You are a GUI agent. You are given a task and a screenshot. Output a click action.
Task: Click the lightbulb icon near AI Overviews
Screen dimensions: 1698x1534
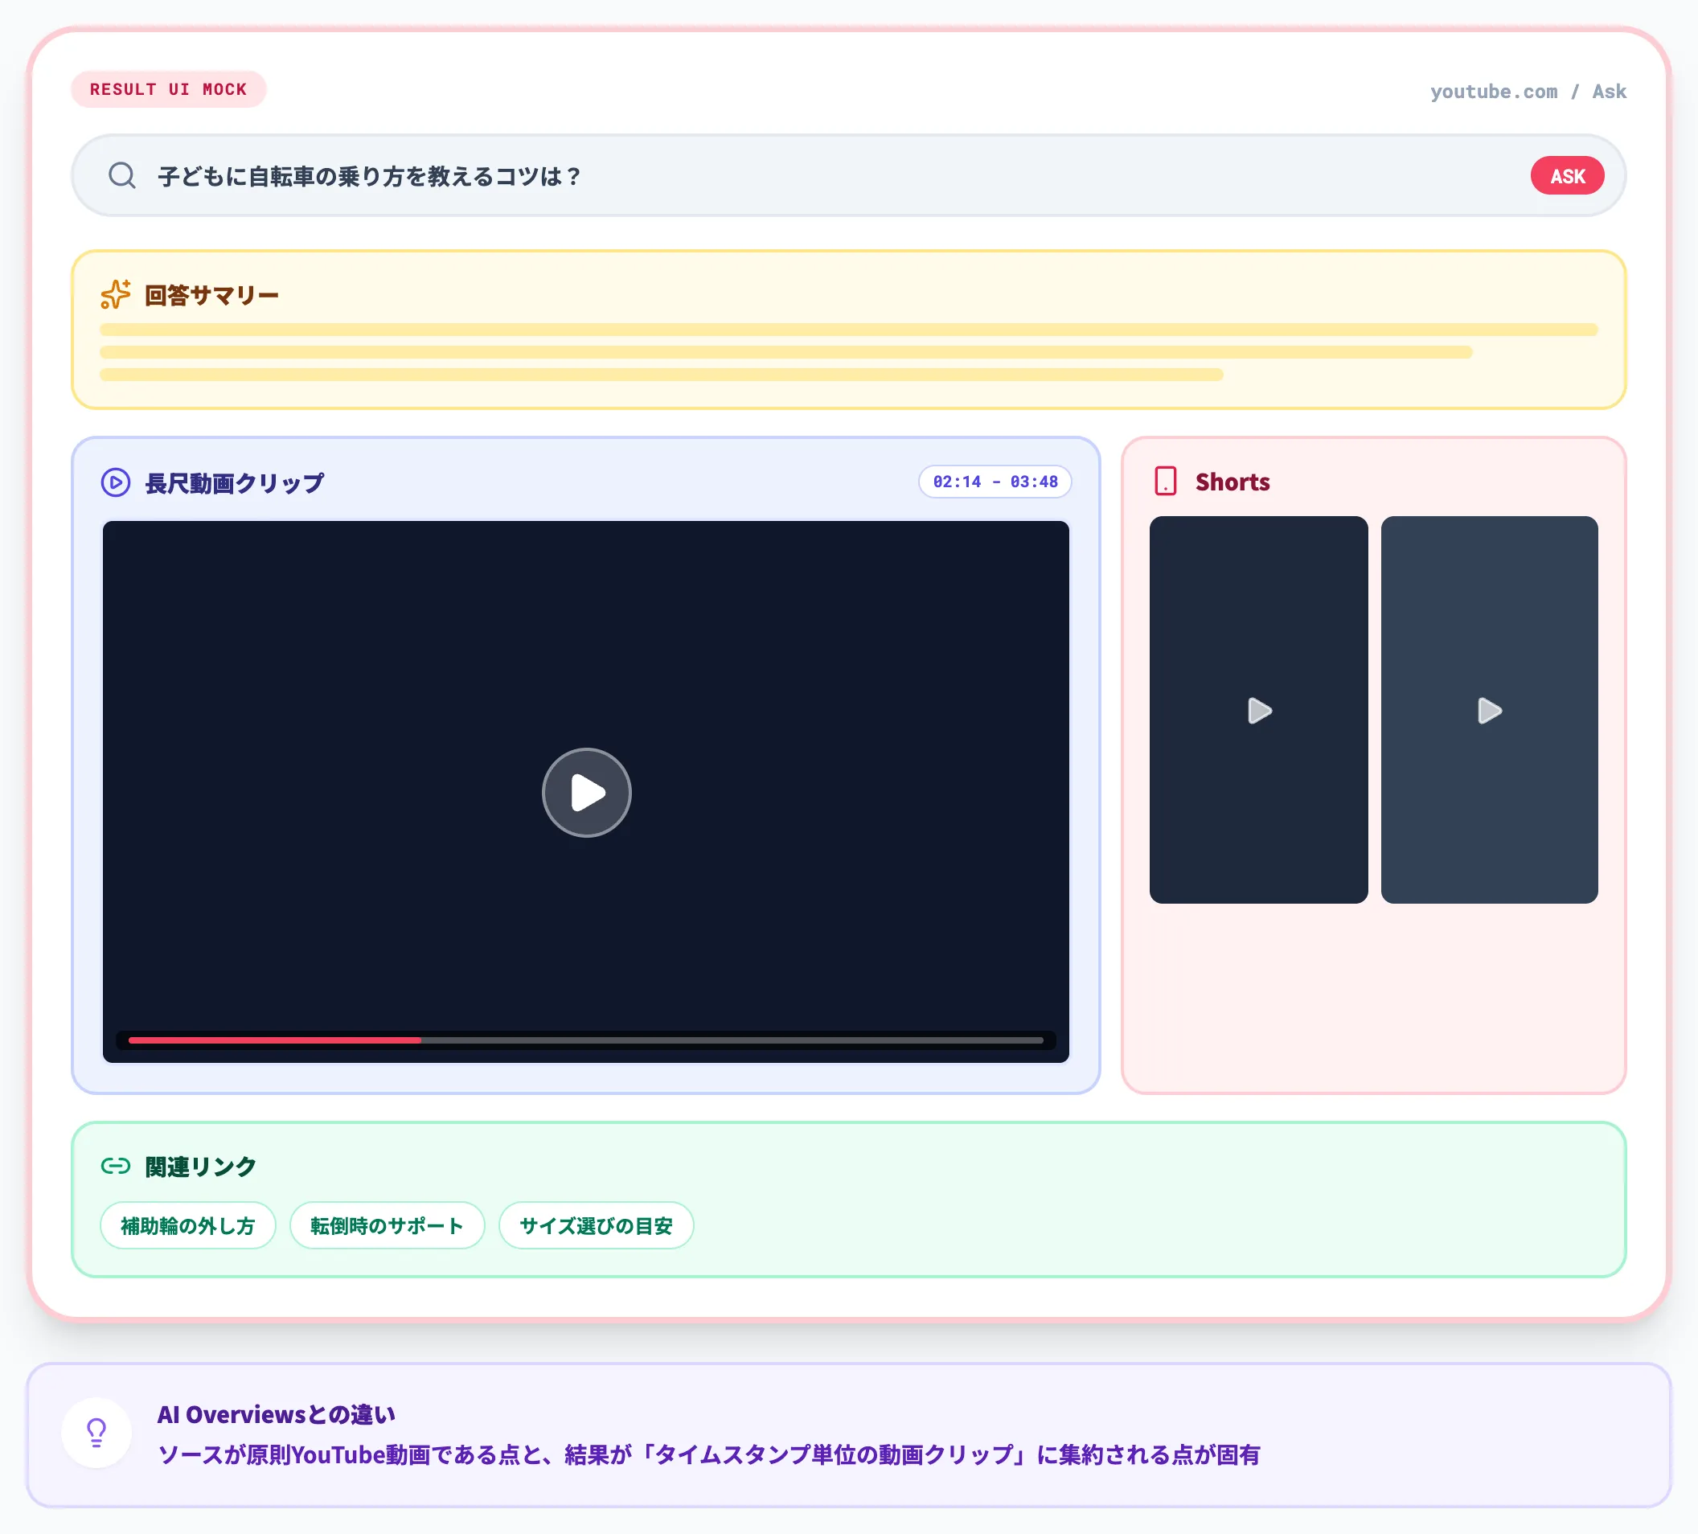click(x=96, y=1432)
